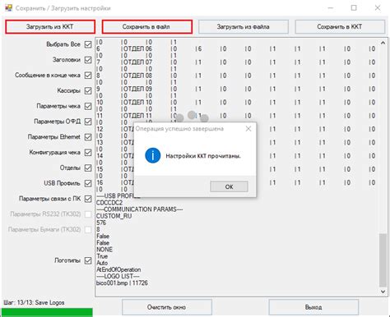Screen dimensions: 390x317
Task: Toggle the 'Параметры Ethernet' checkbox
Action: [88, 137]
